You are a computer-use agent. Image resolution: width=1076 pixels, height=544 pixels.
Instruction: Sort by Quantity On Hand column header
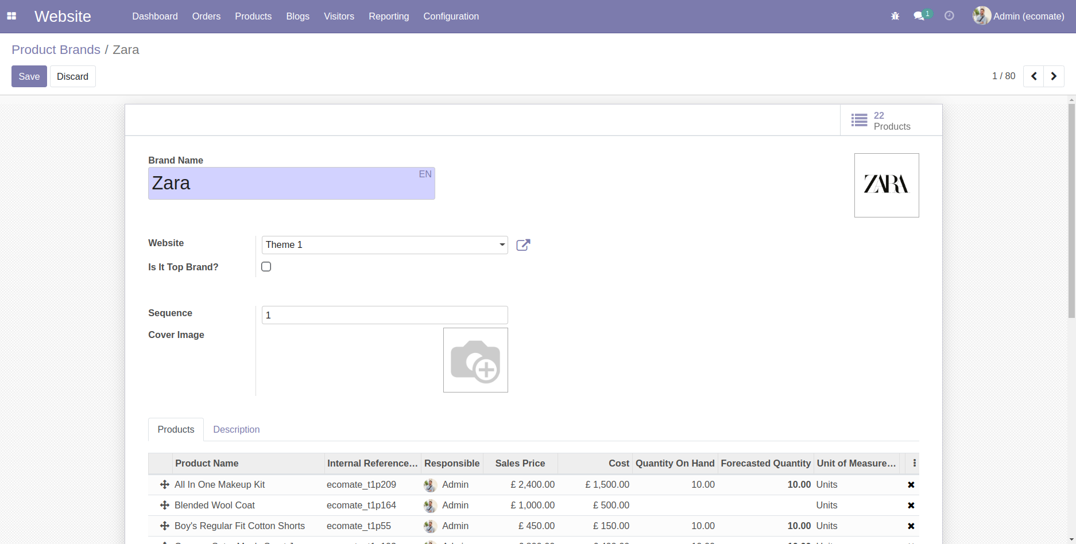coord(675,464)
